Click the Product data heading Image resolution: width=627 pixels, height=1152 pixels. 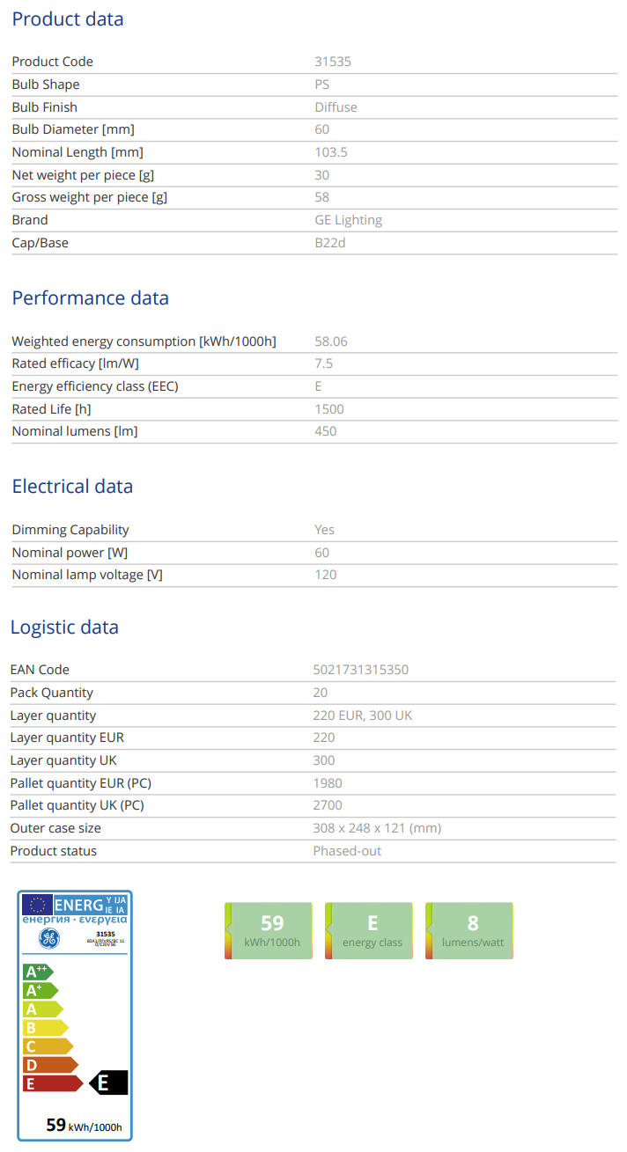pos(68,19)
